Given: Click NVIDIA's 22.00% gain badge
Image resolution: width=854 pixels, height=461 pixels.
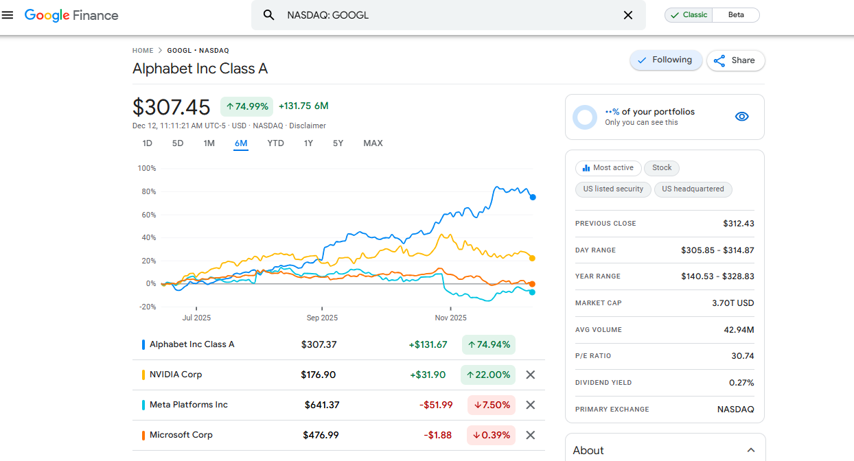Looking at the screenshot, I should coord(488,375).
